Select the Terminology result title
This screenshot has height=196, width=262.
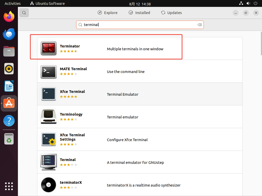point(71,114)
